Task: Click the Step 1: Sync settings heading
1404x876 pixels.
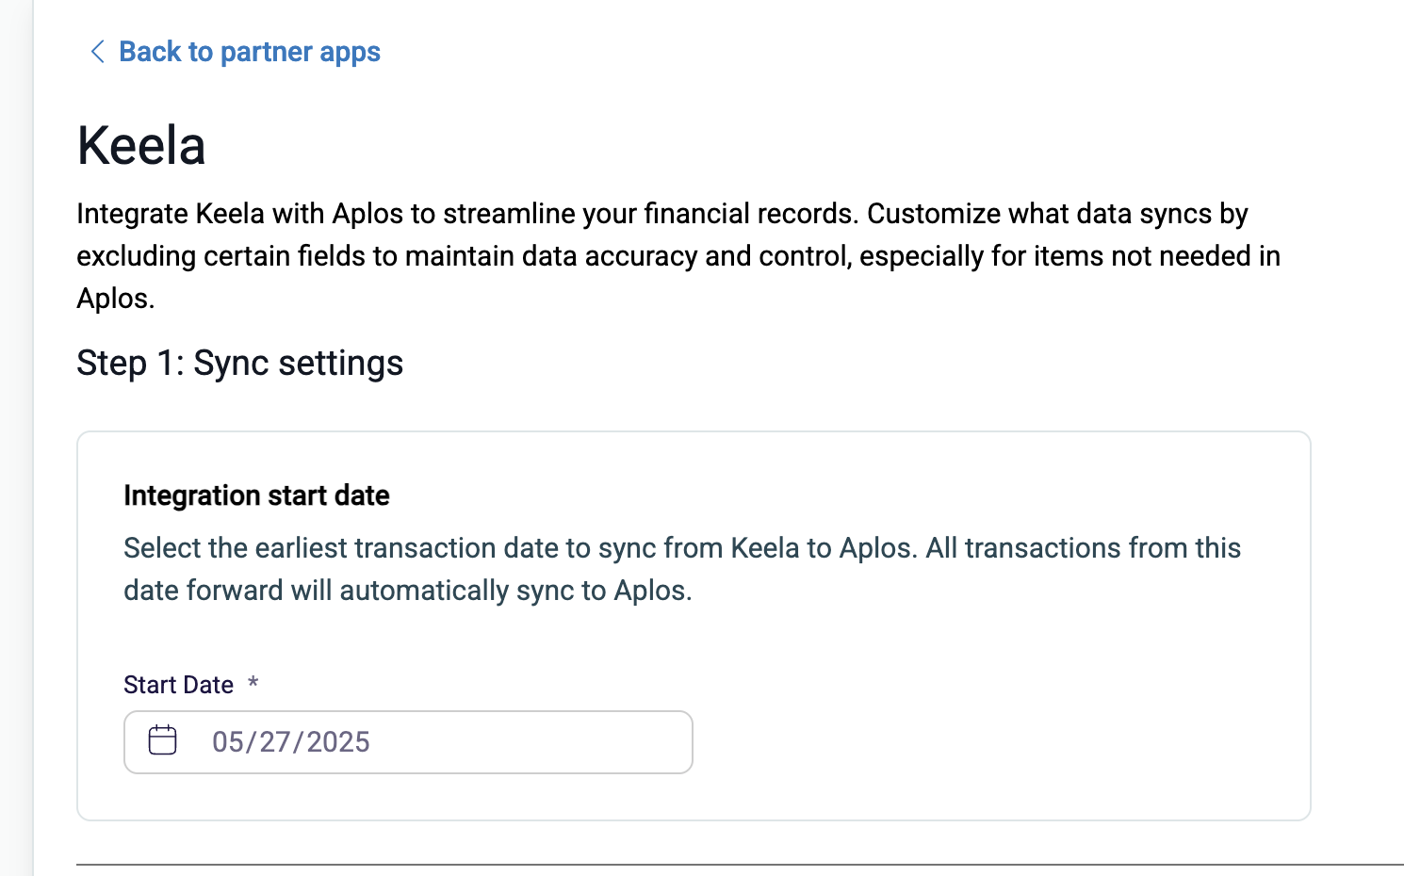Action: (x=240, y=364)
